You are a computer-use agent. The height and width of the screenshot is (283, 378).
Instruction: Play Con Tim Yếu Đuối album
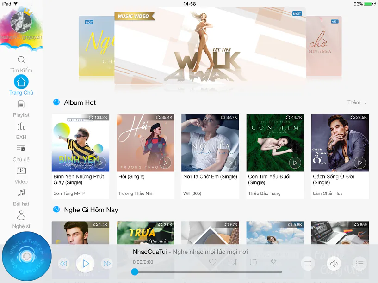(x=295, y=163)
